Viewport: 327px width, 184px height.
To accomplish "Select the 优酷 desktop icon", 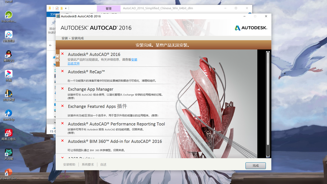I will pyautogui.click(x=9, y=76).
